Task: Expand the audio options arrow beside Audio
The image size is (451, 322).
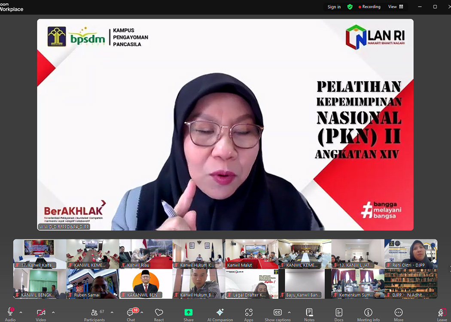Action: (x=21, y=313)
